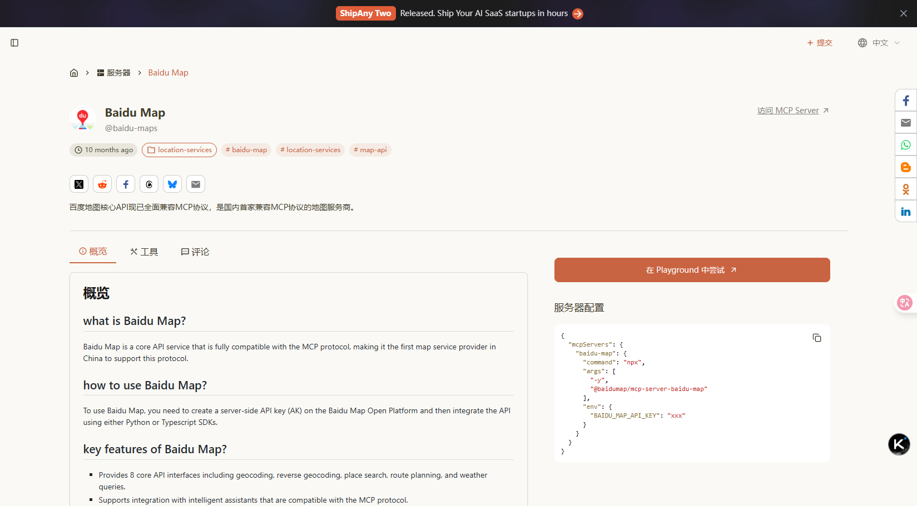Switch to the 评论 tab
This screenshot has height=506, width=917.
pyautogui.click(x=195, y=252)
